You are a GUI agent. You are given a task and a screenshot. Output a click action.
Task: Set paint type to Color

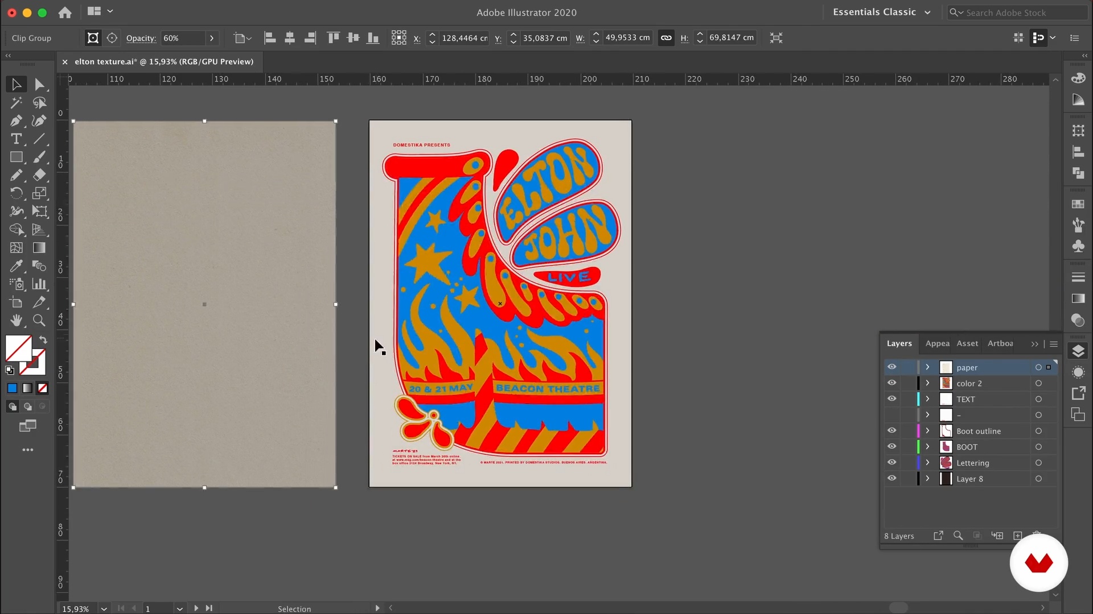pos(12,388)
